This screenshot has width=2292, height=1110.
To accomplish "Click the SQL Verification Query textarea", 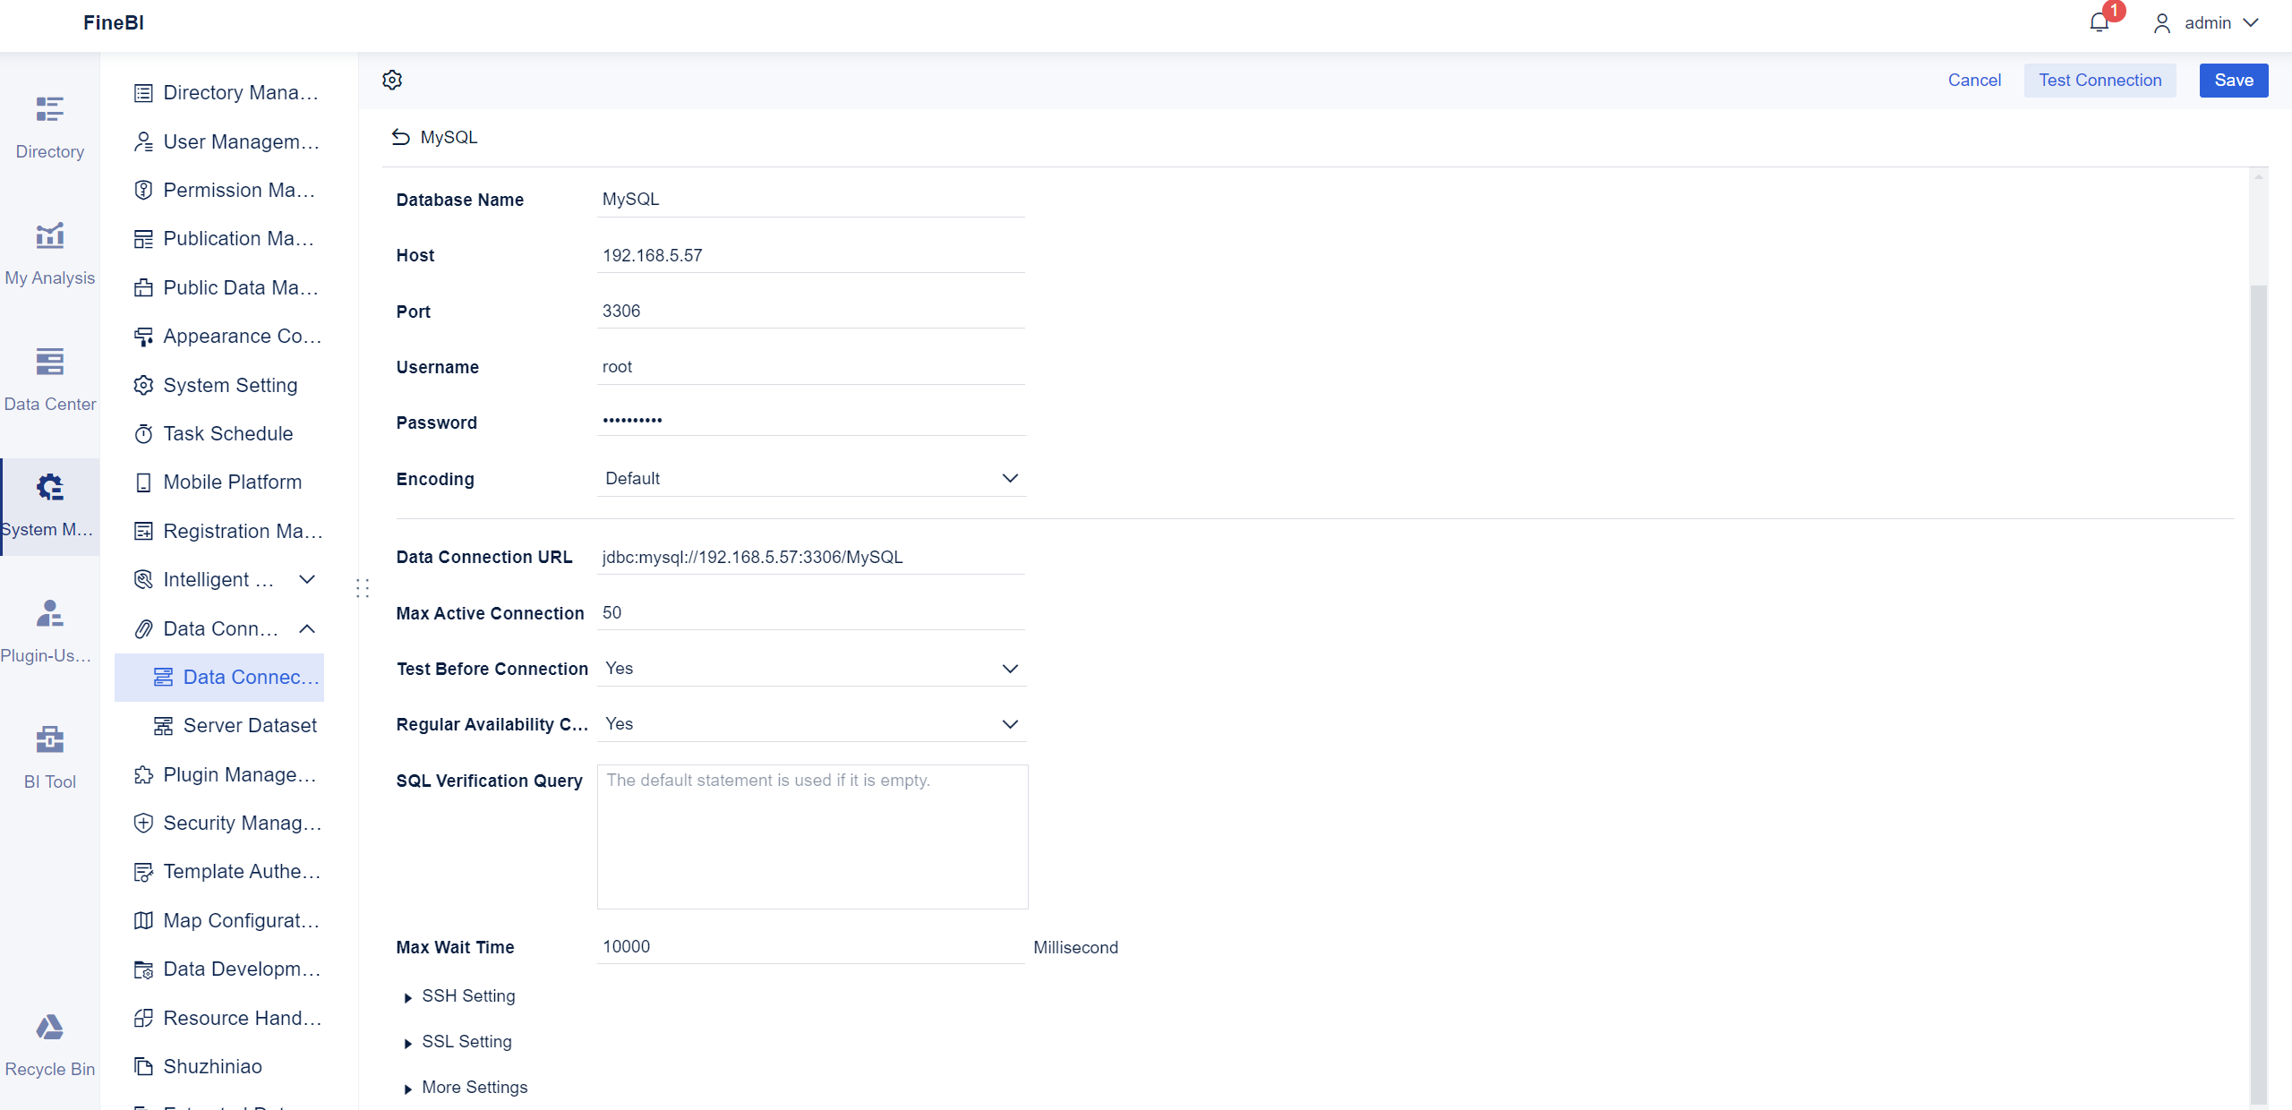I will pos(812,837).
